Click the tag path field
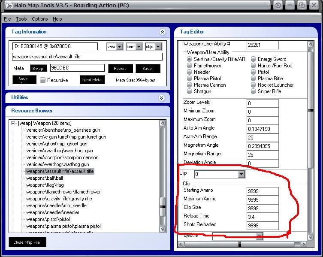323x257 pixels. pyautogui.click(x=88, y=57)
